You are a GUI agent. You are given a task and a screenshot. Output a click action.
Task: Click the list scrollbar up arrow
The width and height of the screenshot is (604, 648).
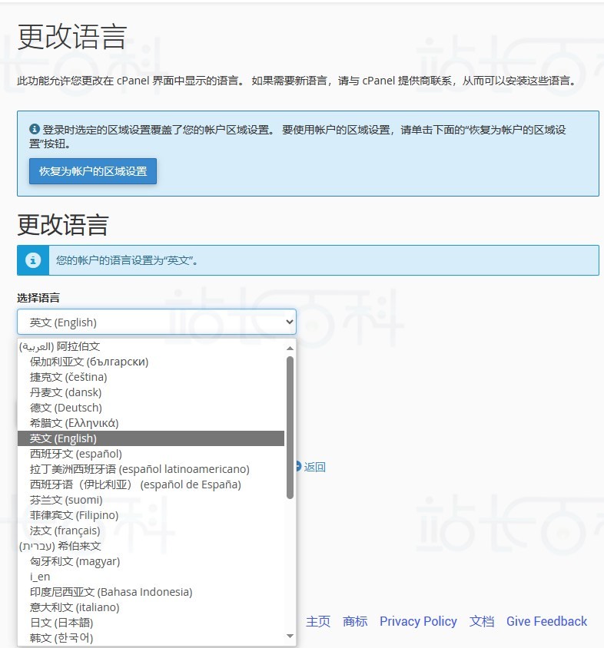pyautogui.click(x=290, y=348)
